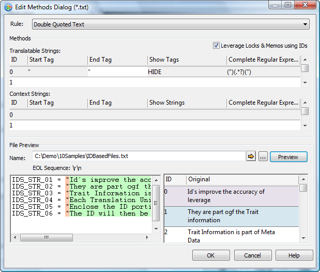Click Start Tag header in Translatable Strings
The height and width of the screenshot is (272, 320).
point(57,60)
